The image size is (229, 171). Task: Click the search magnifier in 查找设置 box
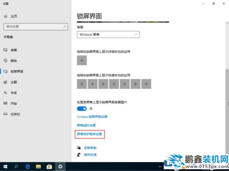[65, 26]
